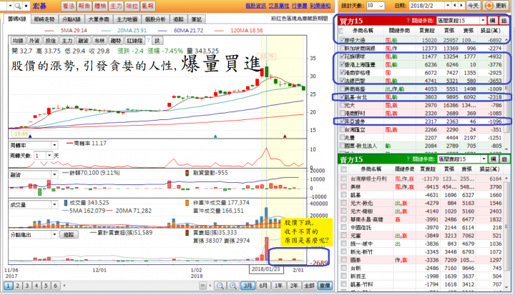
Task: Open the 到價通知 link
Action: click(x=320, y=6)
